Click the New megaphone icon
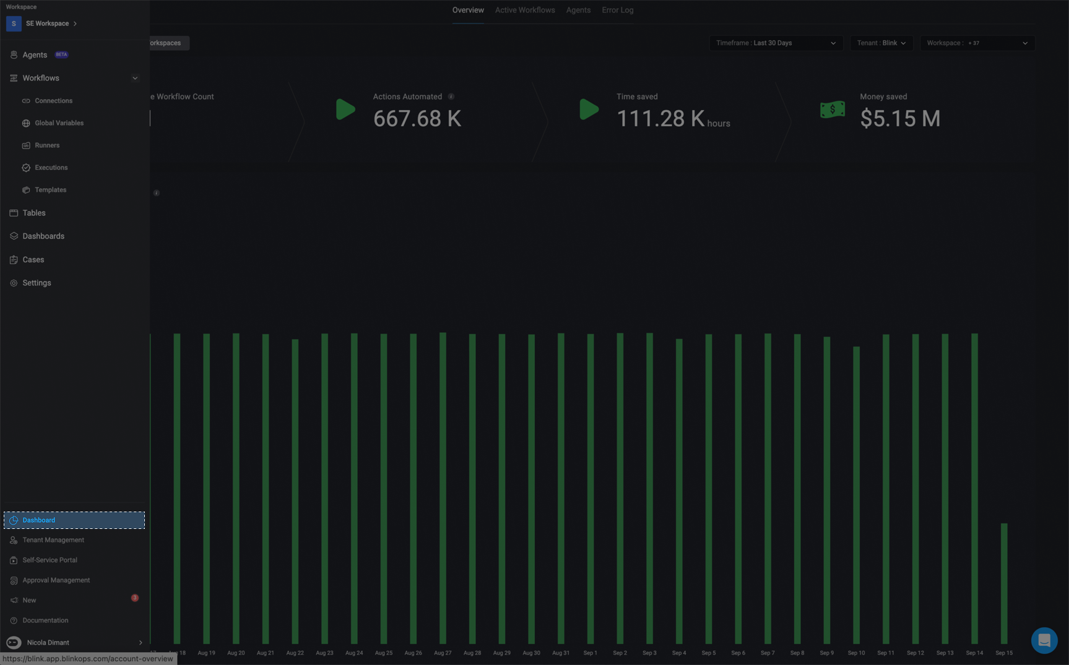The height and width of the screenshot is (665, 1069). click(14, 601)
